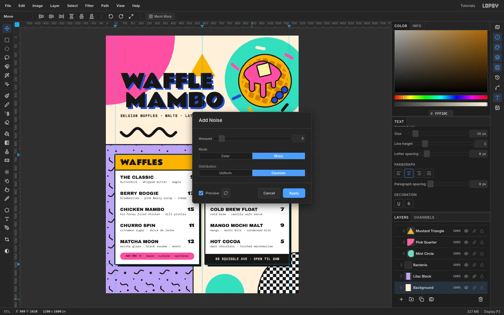This screenshot has width=504, height=315.
Task: Refresh the noise preview
Action: [226, 193]
